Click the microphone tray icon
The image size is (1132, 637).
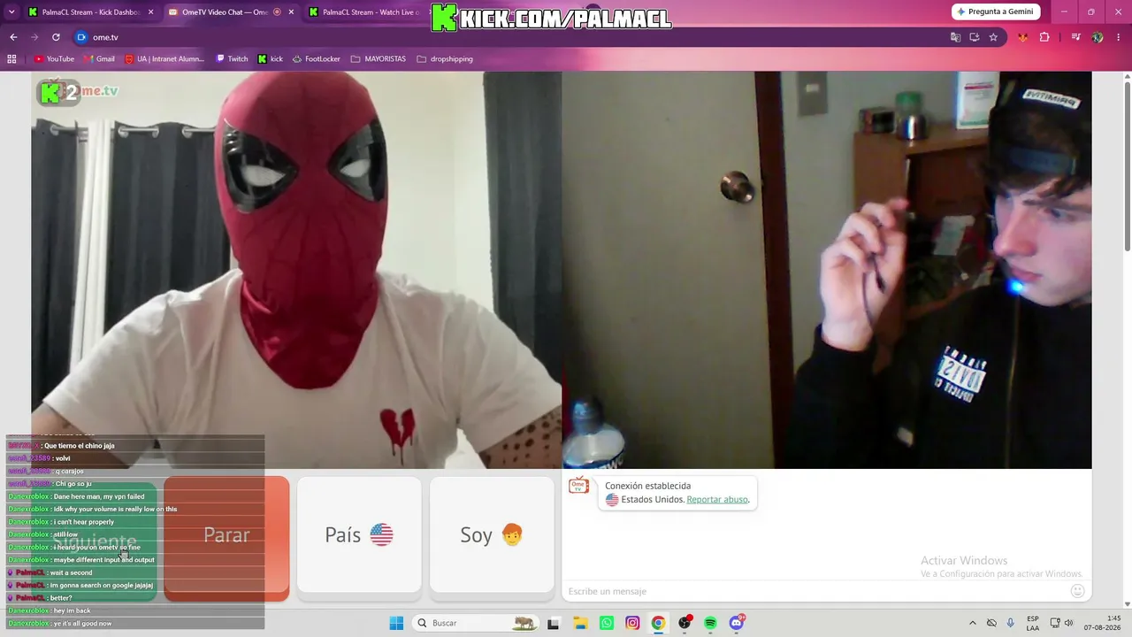1011,623
